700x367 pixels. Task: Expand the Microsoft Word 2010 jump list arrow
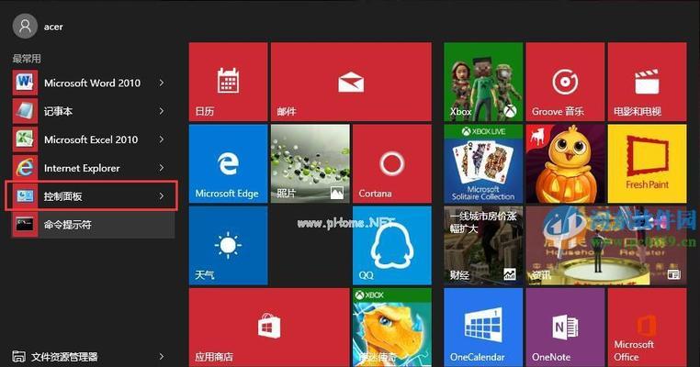coord(162,83)
